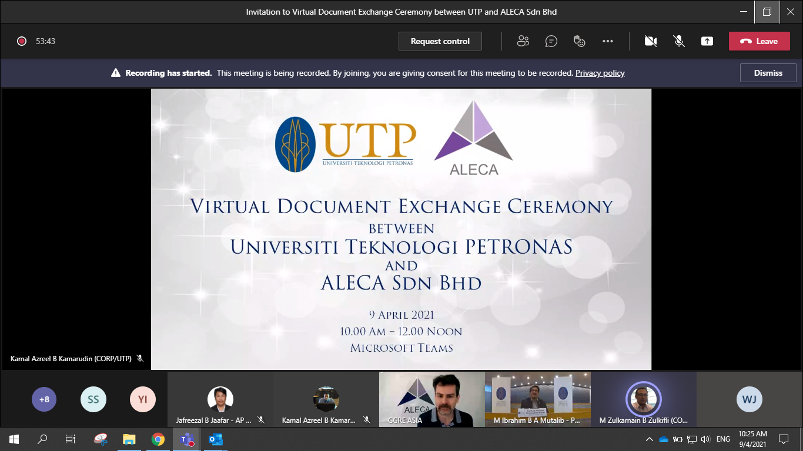Click the shared presentation slide
803x451 pixels.
(x=401, y=229)
